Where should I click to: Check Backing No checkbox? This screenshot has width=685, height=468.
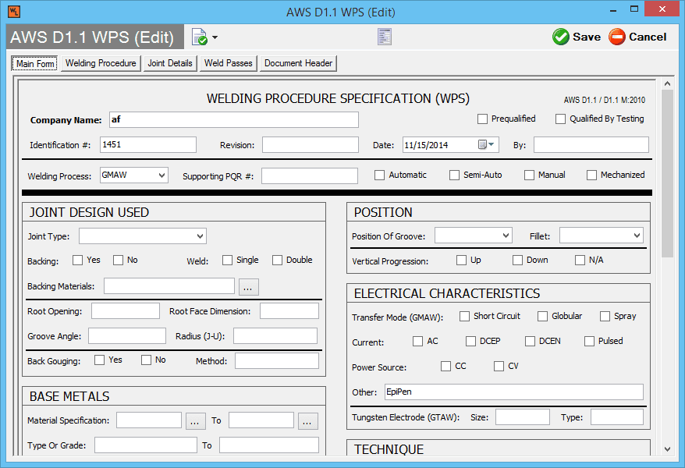(x=118, y=261)
